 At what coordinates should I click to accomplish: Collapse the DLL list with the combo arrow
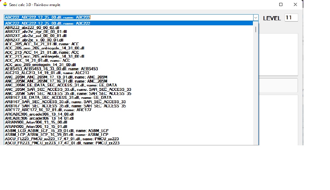tap(256, 18)
